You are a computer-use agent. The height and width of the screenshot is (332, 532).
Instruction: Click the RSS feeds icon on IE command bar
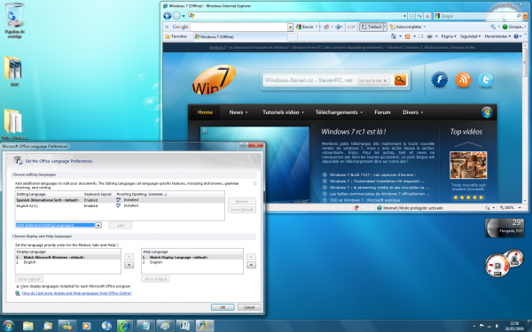408,36
